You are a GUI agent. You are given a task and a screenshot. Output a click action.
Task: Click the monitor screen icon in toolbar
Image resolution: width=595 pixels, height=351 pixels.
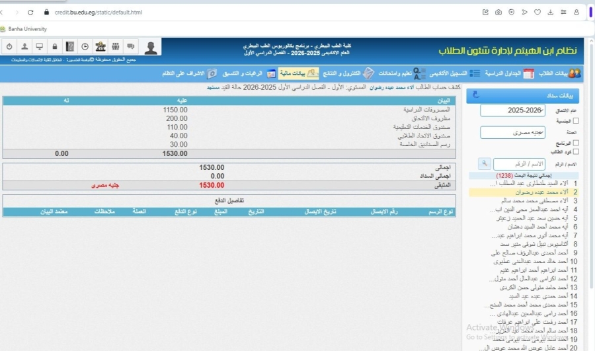(40, 47)
